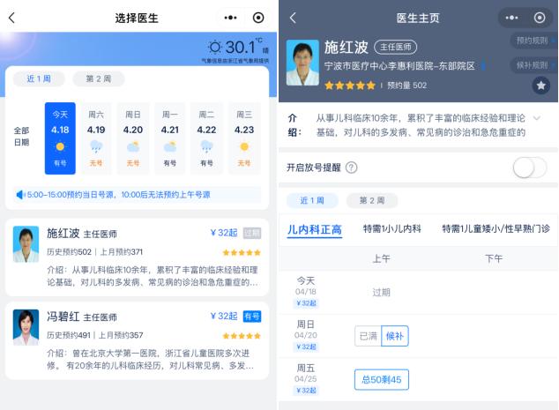This screenshot has height=410, width=559.
Task: Open 冯碧红 doctor photo thumbnail
Action: point(26,327)
